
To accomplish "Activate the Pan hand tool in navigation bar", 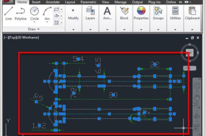I will tap(197, 97).
